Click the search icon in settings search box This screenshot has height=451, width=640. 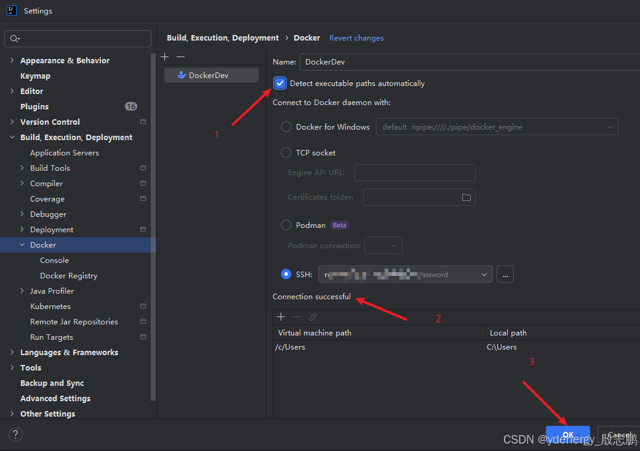pyautogui.click(x=15, y=39)
